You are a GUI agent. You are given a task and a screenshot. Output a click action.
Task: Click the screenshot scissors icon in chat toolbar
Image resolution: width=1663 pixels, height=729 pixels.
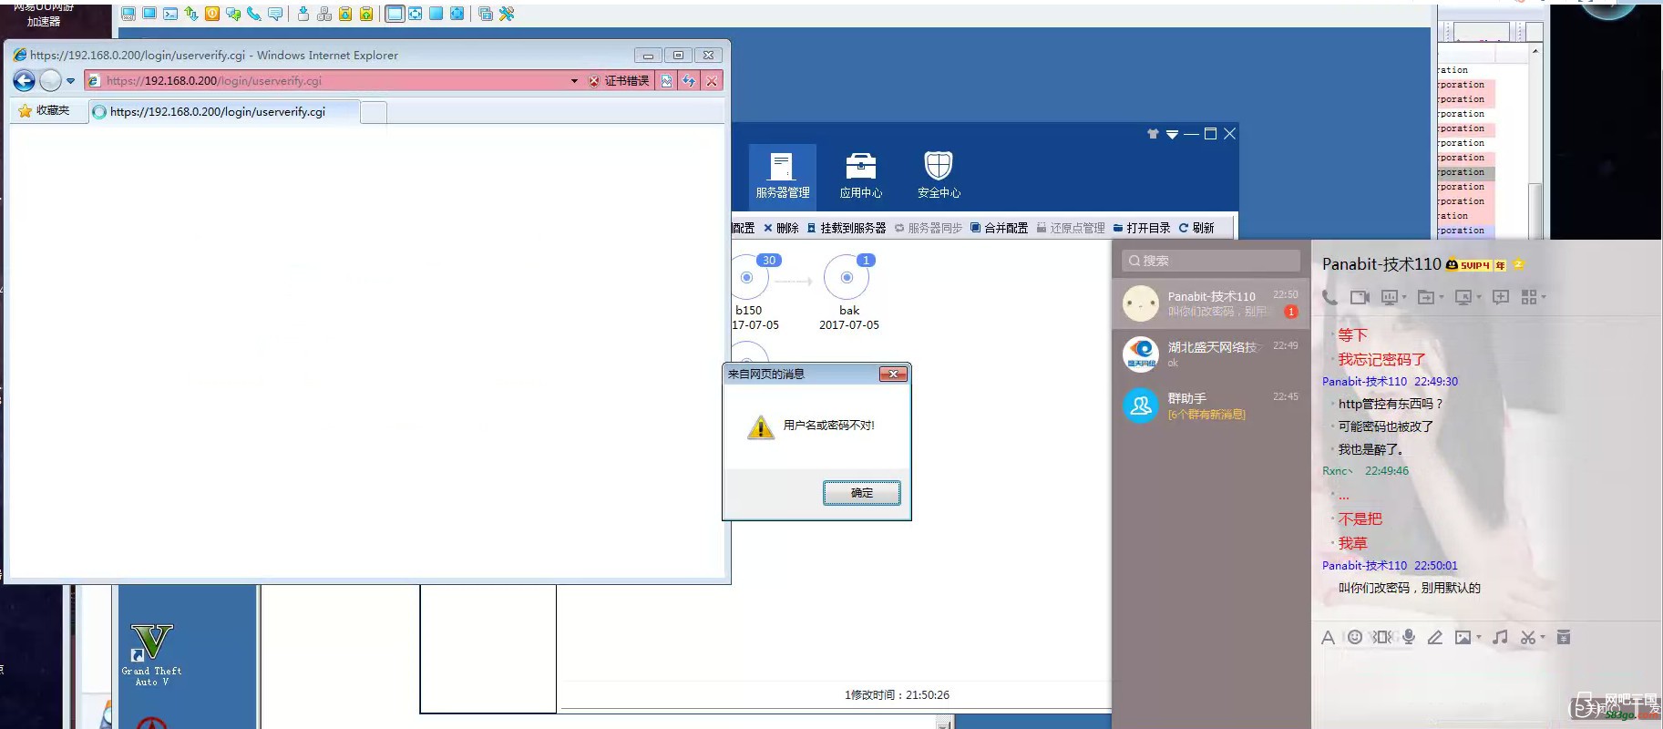(x=1528, y=637)
